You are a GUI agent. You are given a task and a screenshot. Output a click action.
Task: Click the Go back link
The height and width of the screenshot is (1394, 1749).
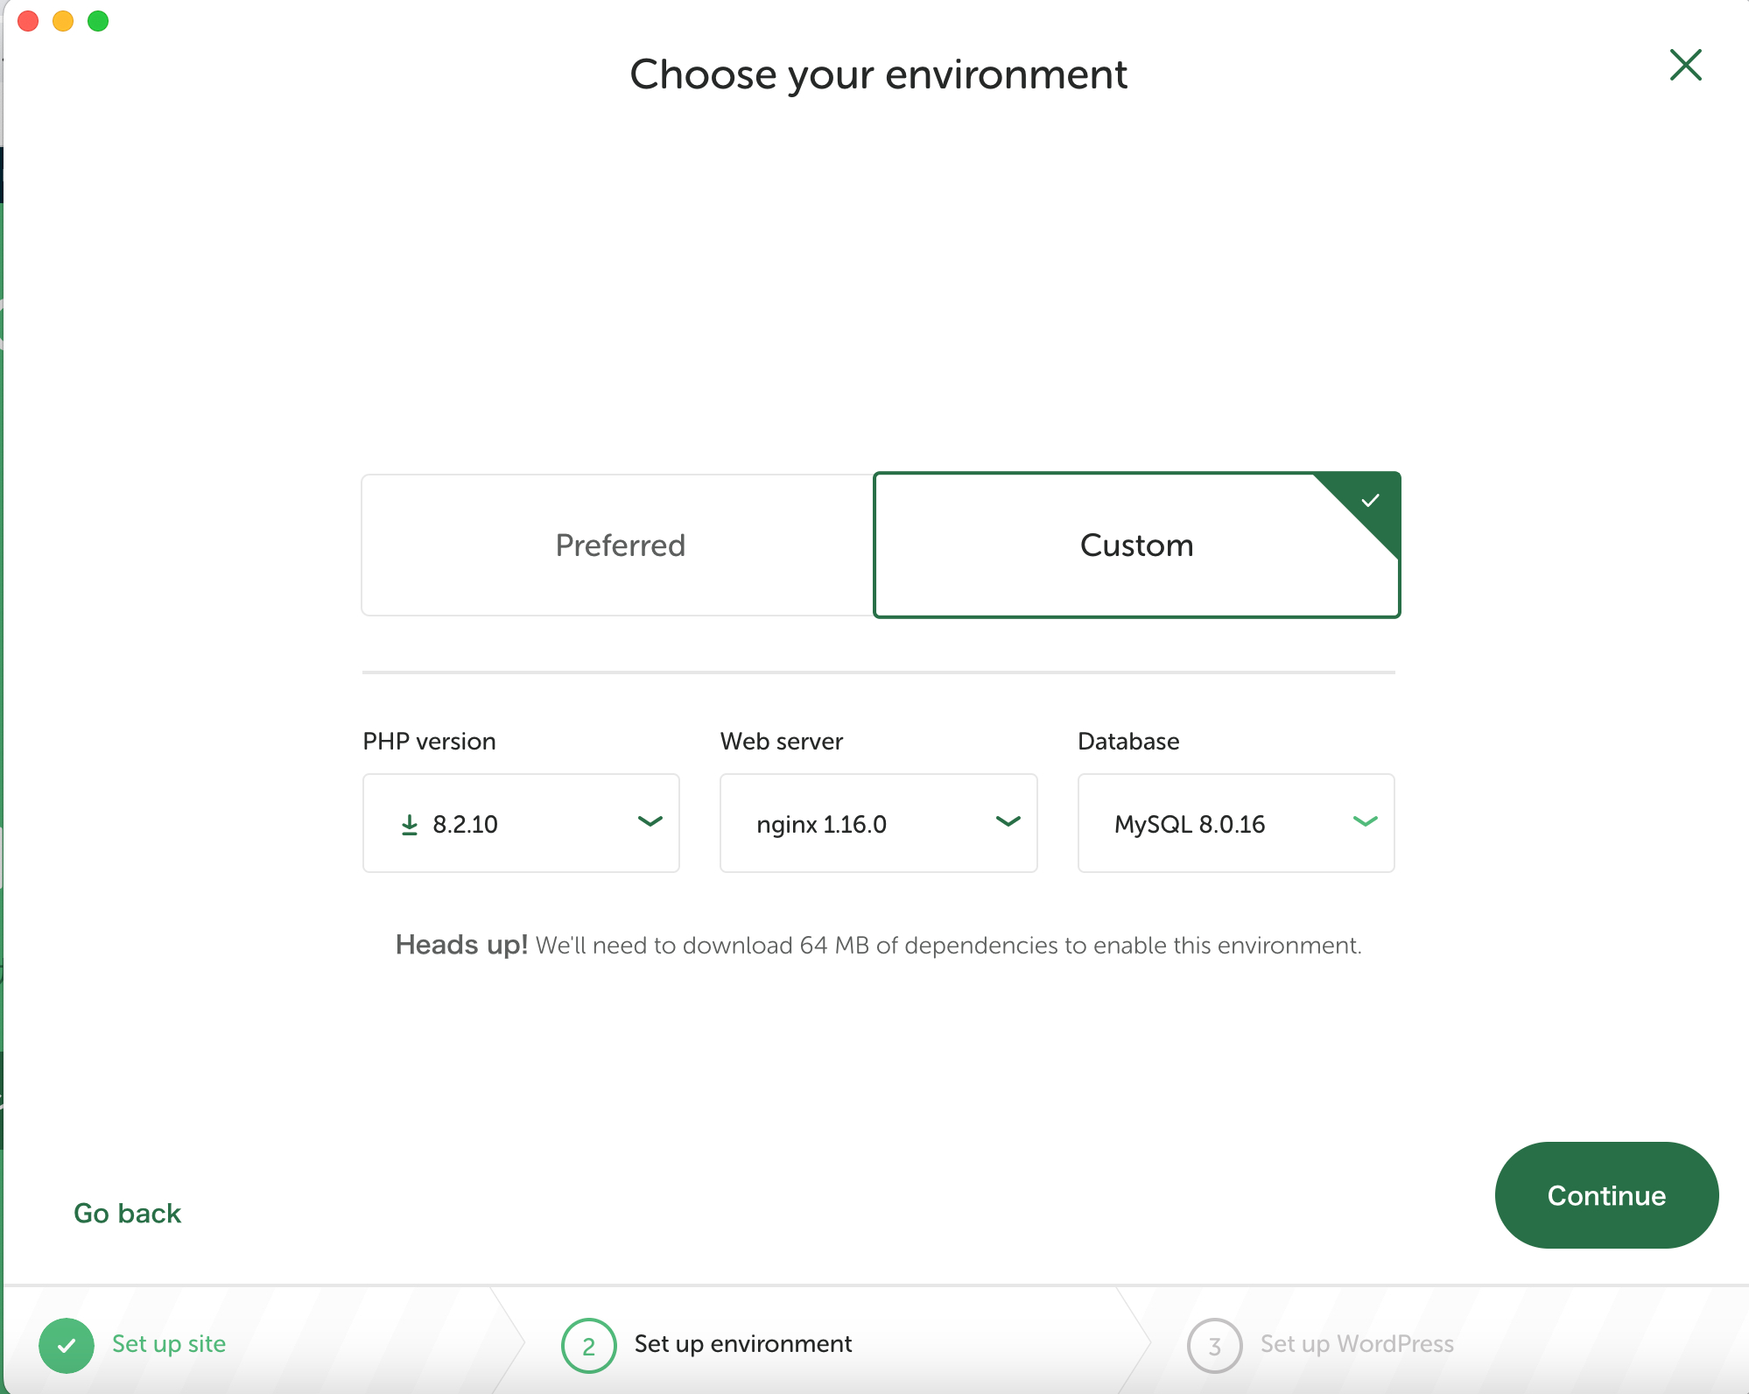click(128, 1213)
